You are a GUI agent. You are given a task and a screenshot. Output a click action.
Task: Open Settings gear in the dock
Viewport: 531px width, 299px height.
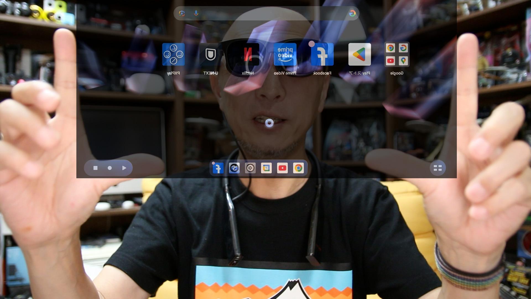pyautogui.click(x=250, y=168)
